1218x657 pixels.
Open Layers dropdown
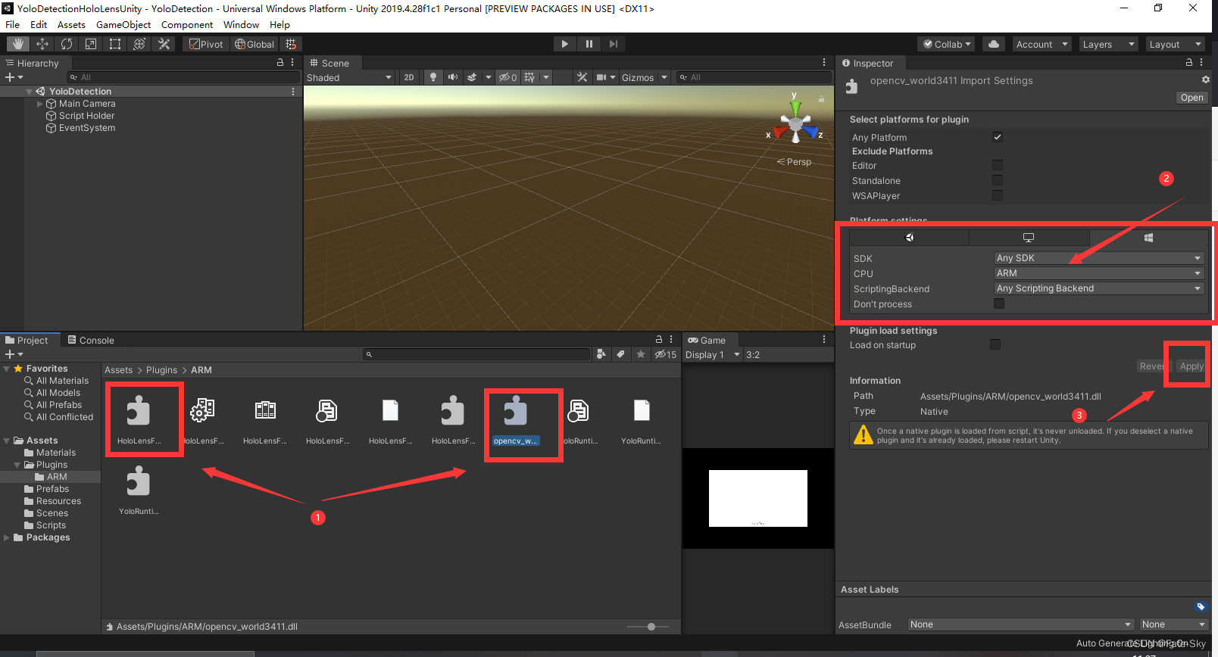tap(1108, 44)
